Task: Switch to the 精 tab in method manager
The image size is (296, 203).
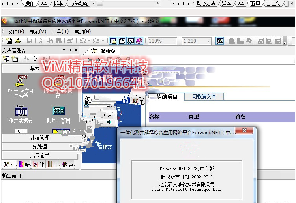Action: click(24, 164)
